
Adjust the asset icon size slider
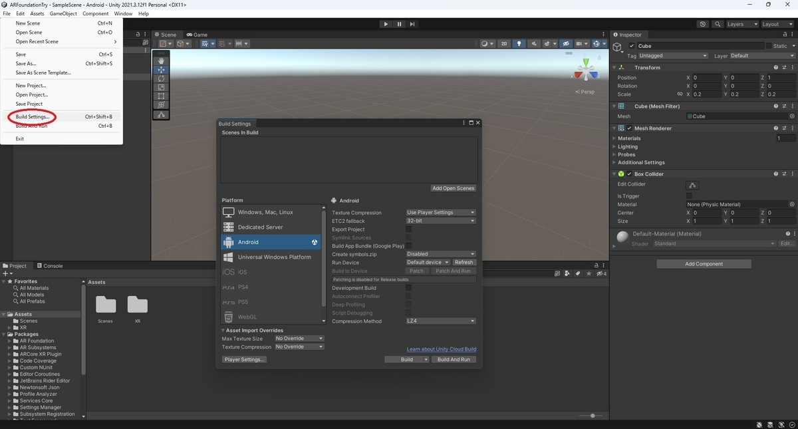coord(592,416)
